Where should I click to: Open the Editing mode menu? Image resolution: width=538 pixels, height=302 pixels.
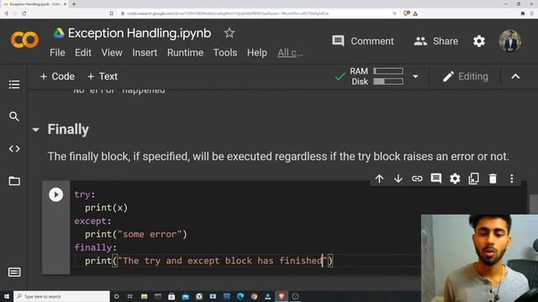(x=465, y=76)
